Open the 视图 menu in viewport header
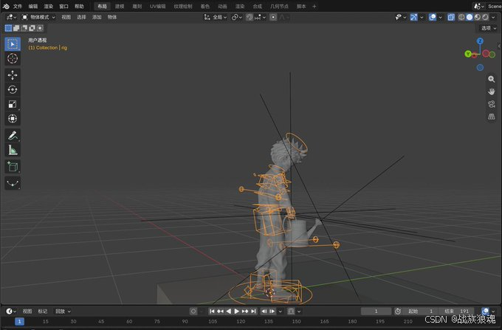The image size is (502, 330). click(x=66, y=17)
